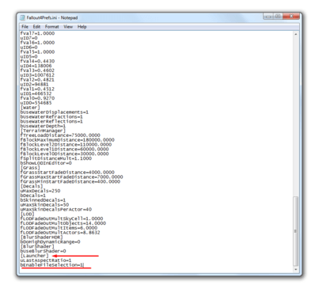The width and height of the screenshot is (319, 285).
Task: Close the Notepad window
Action: (x=291, y=17)
